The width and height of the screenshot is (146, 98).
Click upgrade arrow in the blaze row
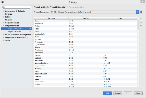click(105, 79)
